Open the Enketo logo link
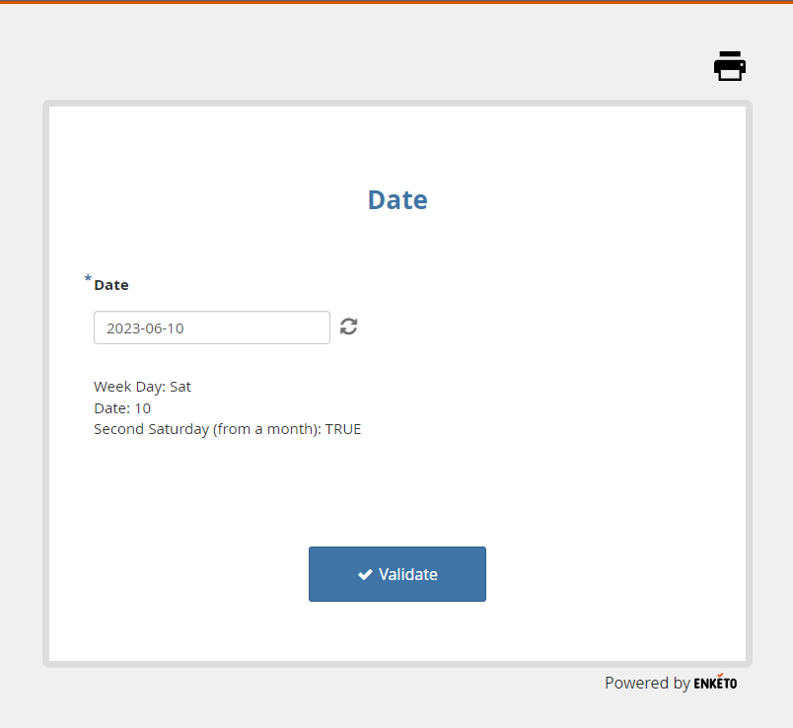 [x=715, y=683]
